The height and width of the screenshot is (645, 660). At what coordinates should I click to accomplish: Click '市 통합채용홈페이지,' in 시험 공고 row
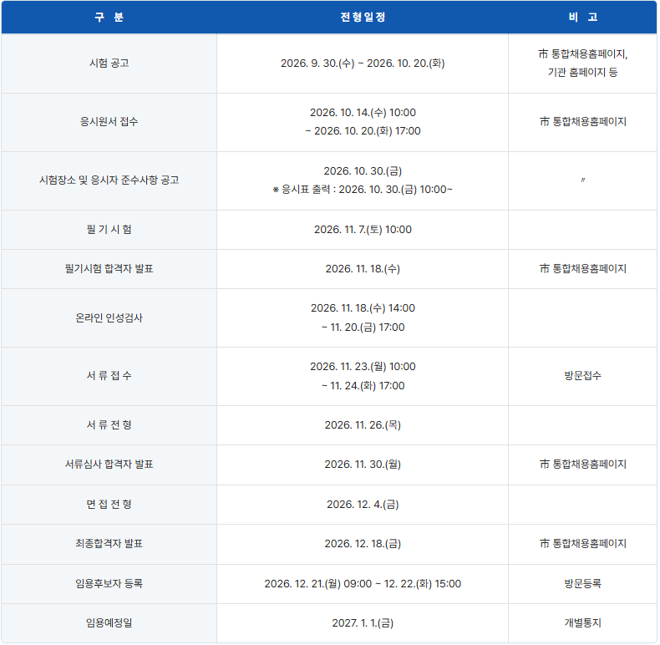[x=582, y=54]
